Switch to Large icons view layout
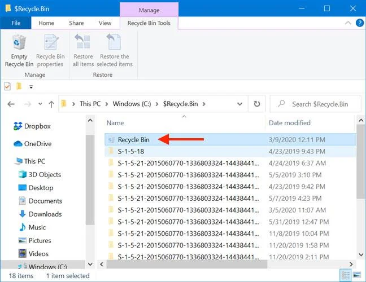The height and width of the screenshot is (282, 366). click(x=357, y=275)
